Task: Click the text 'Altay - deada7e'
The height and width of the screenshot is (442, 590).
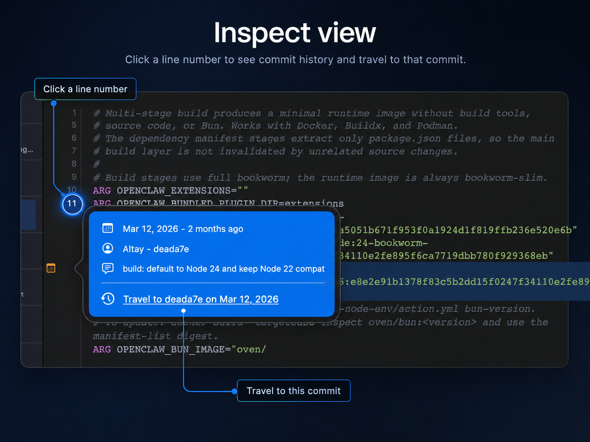Action: pos(156,249)
